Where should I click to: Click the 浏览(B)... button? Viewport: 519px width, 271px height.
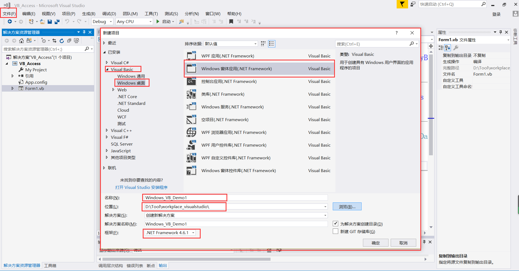pyautogui.click(x=347, y=206)
